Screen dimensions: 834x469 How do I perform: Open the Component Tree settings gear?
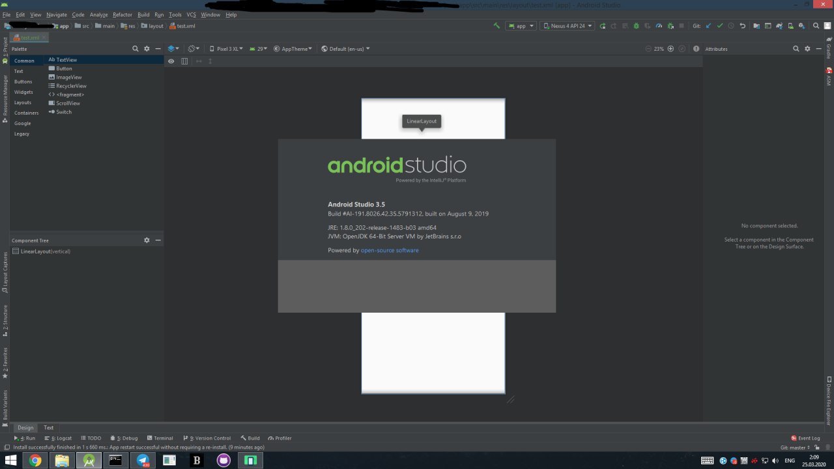point(147,240)
